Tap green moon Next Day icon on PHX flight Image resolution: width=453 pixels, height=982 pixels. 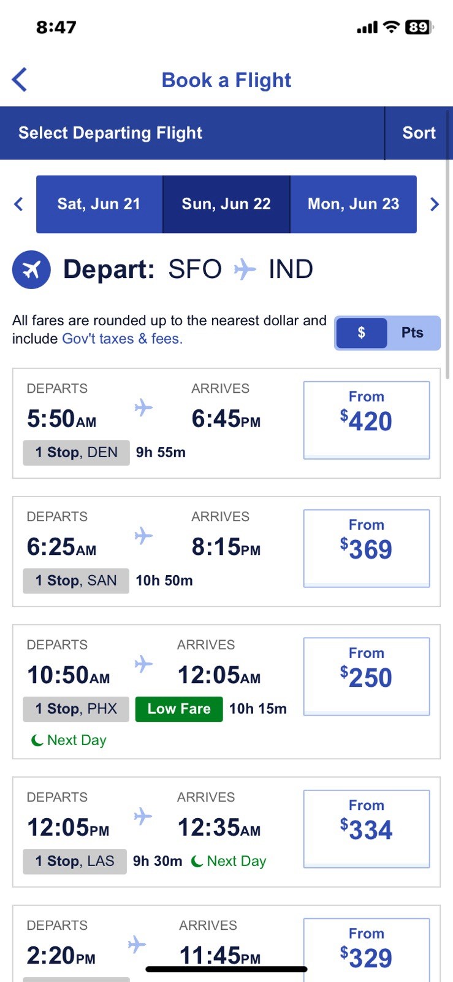[x=37, y=741]
